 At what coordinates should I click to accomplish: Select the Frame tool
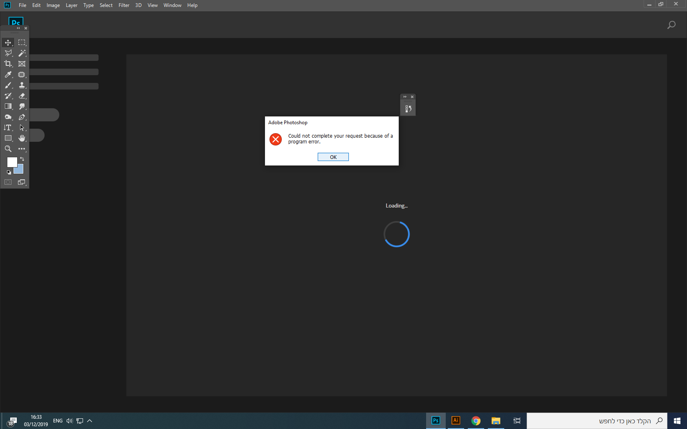(22, 64)
